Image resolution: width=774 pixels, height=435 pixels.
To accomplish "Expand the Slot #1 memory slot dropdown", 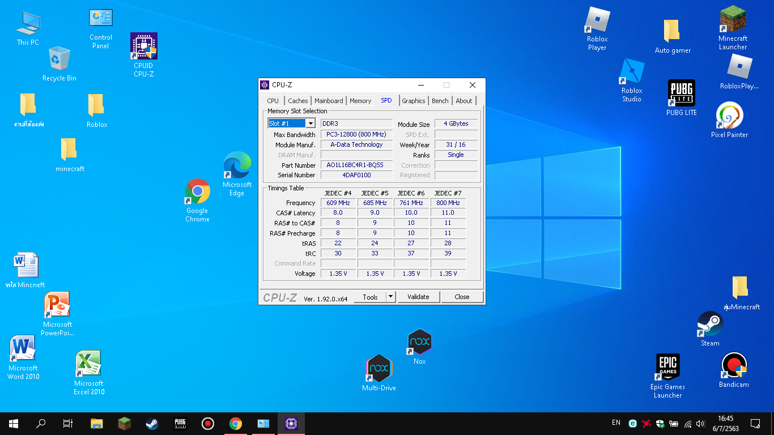I will coord(311,123).
